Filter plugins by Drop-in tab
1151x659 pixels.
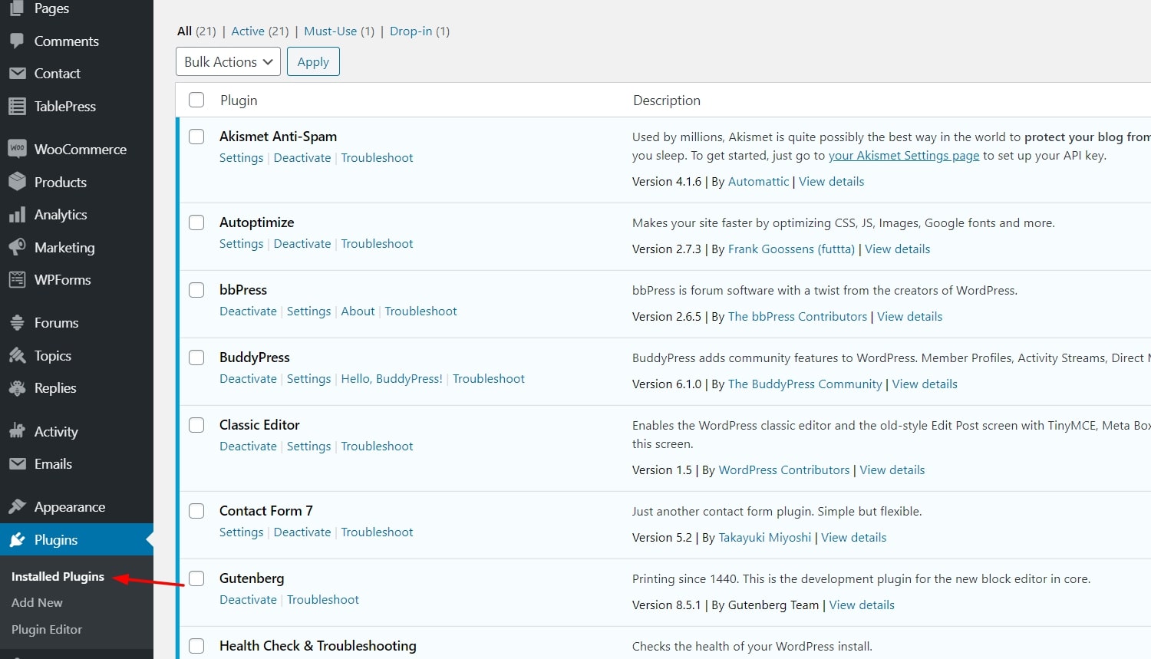[411, 31]
